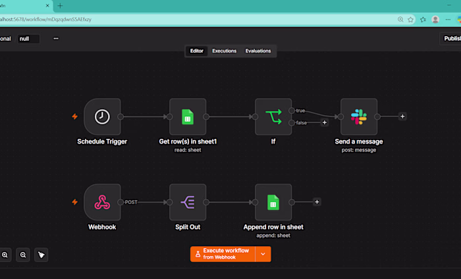Open the Schedule Trigger node

pyautogui.click(x=102, y=116)
